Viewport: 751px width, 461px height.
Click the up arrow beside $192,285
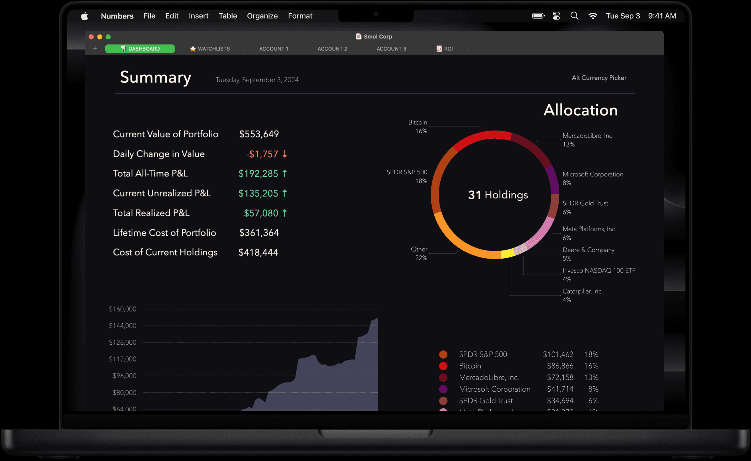284,173
